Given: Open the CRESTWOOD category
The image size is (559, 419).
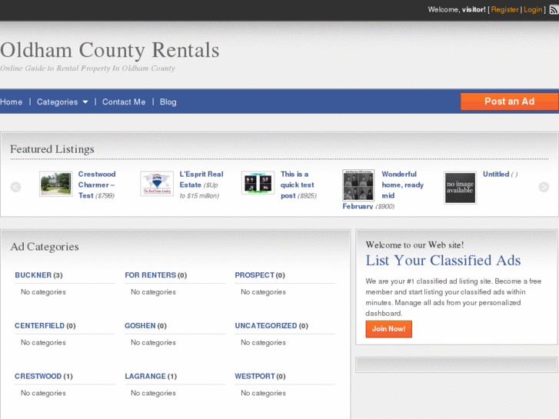Looking at the screenshot, I should point(38,377).
